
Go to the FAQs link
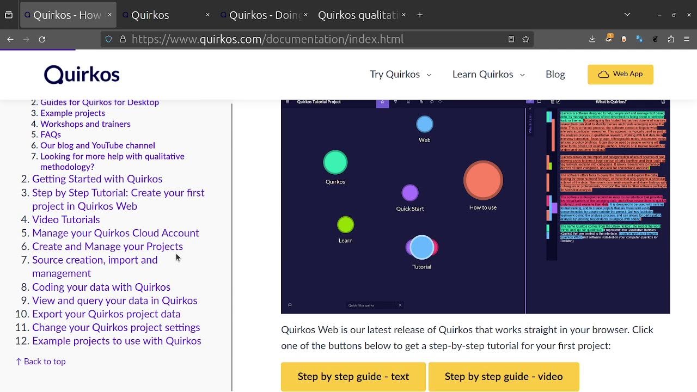point(51,134)
